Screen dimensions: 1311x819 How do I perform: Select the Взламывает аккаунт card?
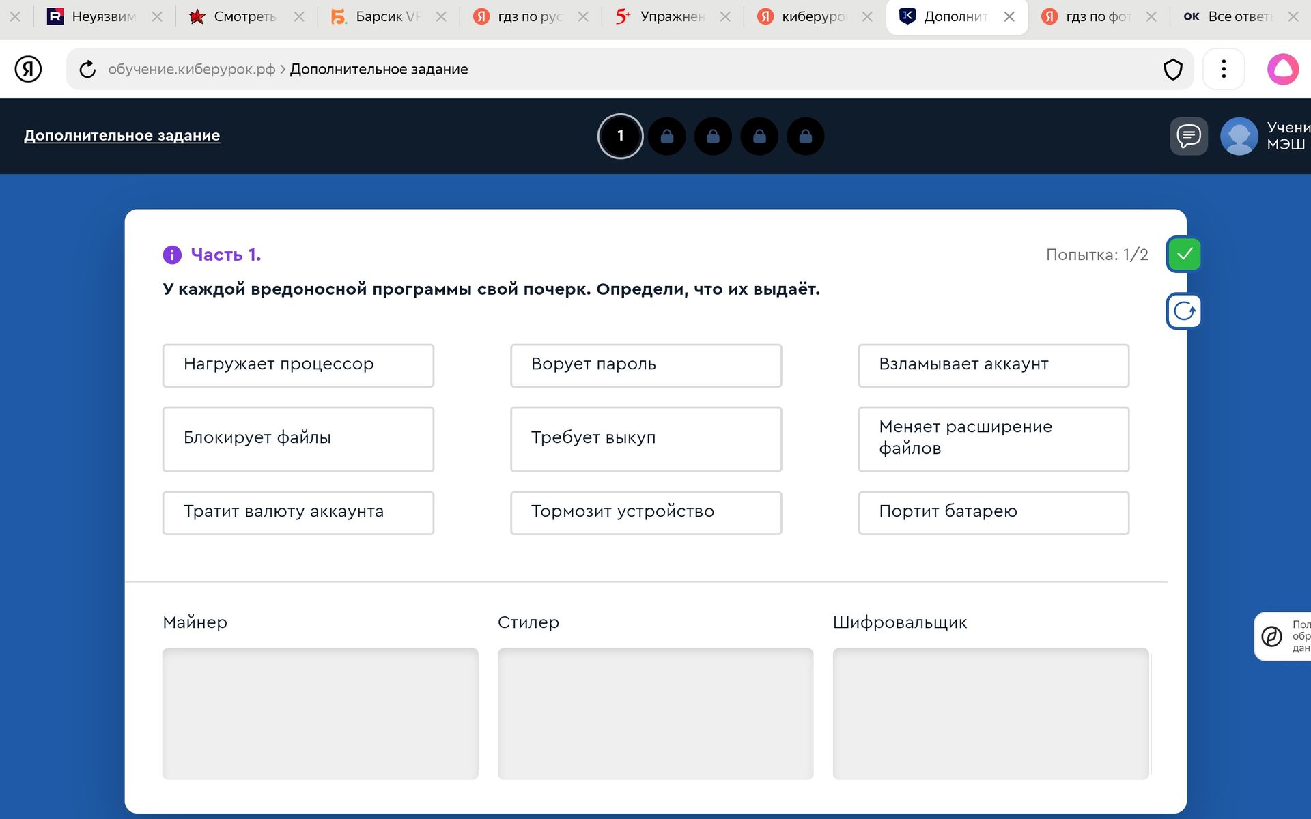tap(993, 365)
